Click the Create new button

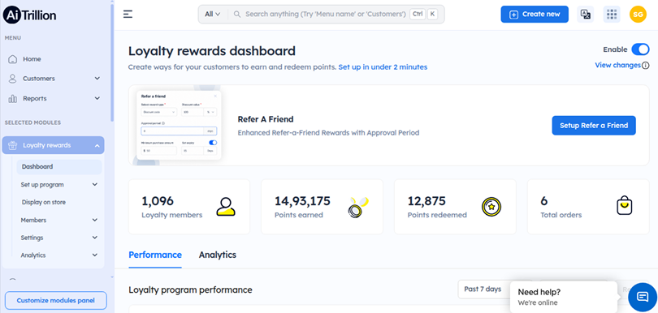coord(535,15)
